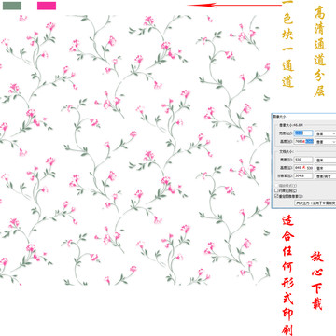Open the 两次立方 resample method dropdown
This screenshot has width=336, height=336.
315,203
